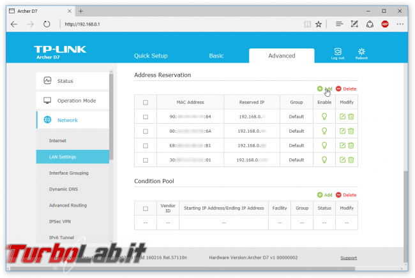Check the box for MAC 90:…:84 row
The width and height of the screenshot is (415, 278).
pyautogui.click(x=146, y=117)
